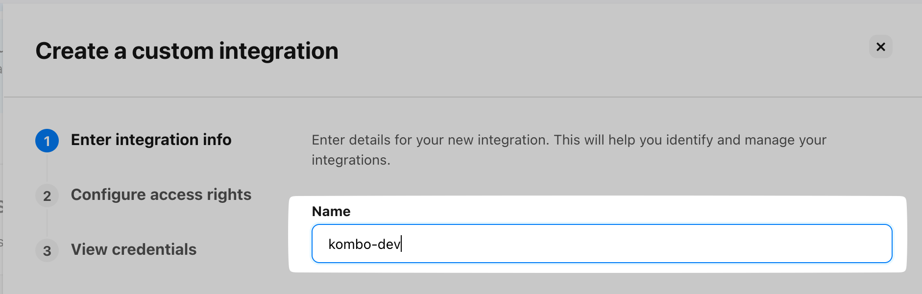The width and height of the screenshot is (922, 294).
Task: Click the Enter details description sentence
Action: [568, 140]
